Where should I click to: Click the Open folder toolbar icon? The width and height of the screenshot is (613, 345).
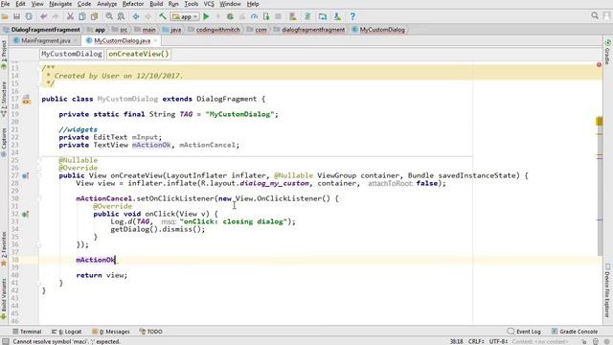point(5,17)
